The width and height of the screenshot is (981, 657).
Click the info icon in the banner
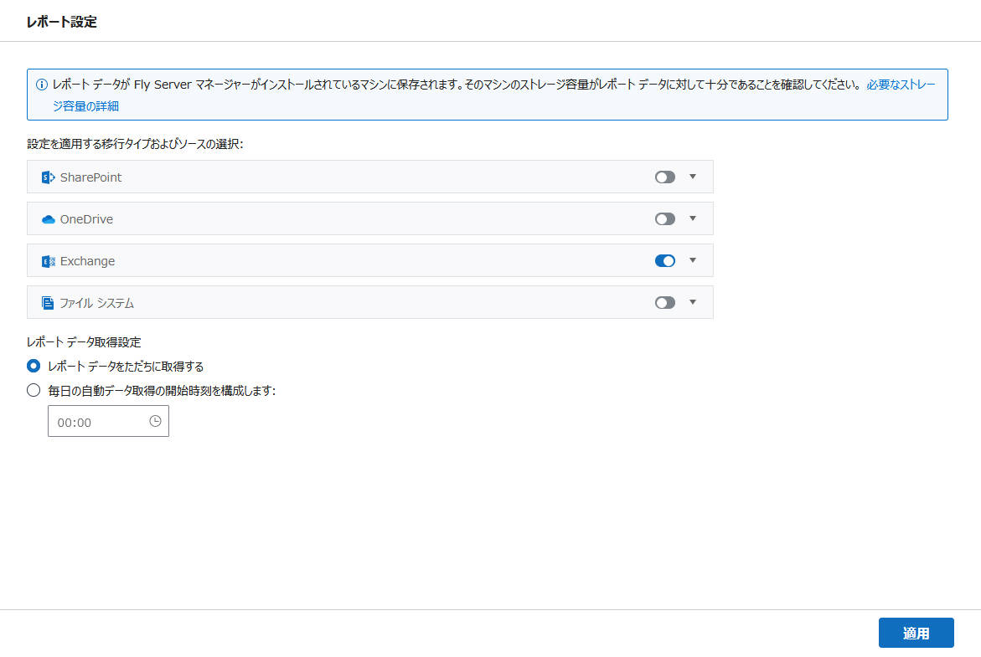(x=41, y=85)
